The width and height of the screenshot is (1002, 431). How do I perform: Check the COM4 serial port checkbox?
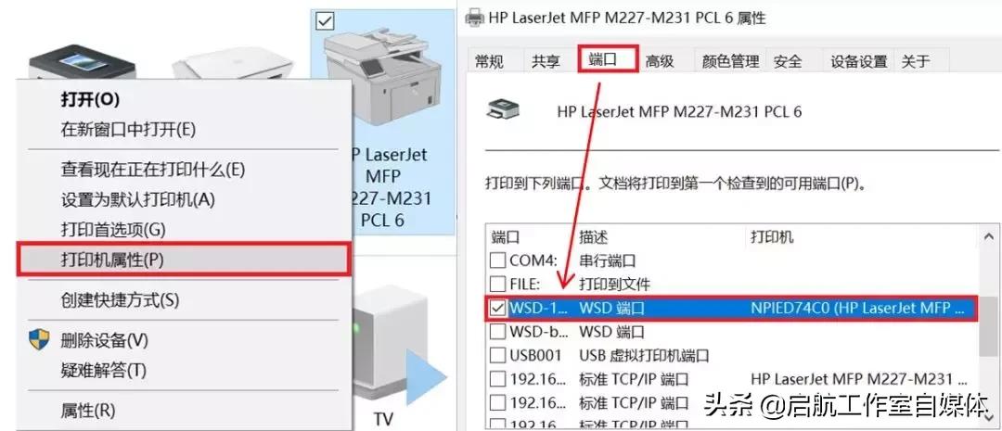(x=497, y=260)
